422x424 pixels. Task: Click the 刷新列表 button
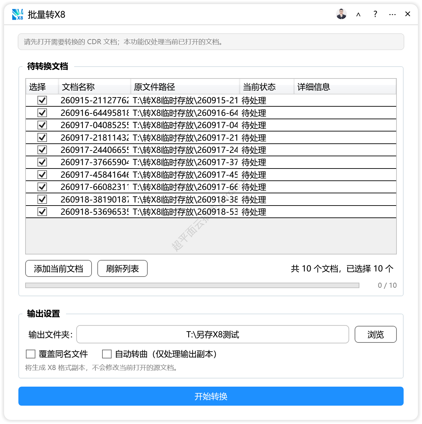123,268
